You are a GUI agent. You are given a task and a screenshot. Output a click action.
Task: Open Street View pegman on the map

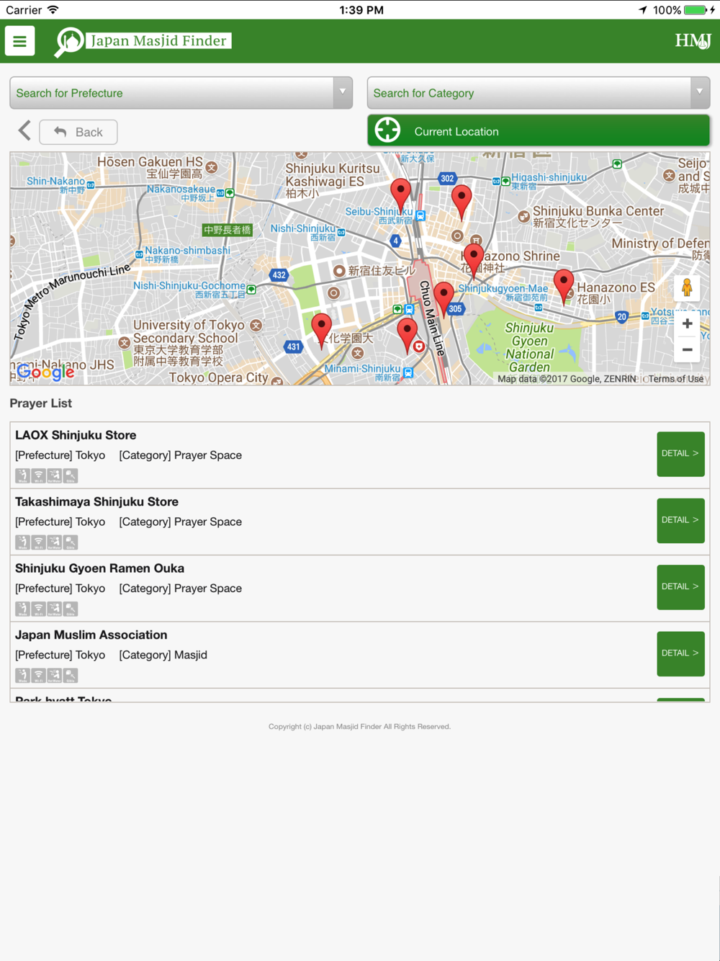(687, 287)
